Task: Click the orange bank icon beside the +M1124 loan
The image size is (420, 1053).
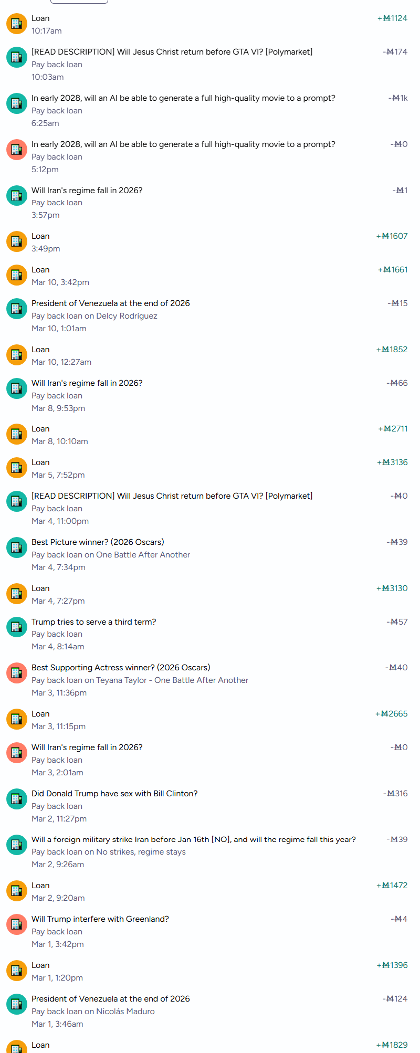Action: point(16,24)
